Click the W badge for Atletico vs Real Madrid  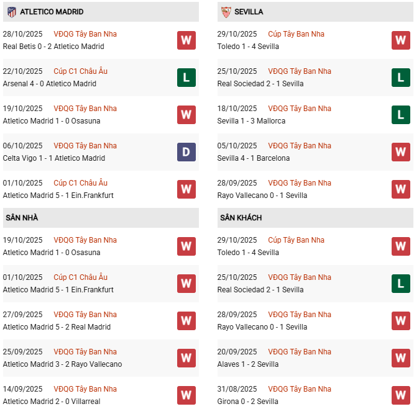(186, 321)
